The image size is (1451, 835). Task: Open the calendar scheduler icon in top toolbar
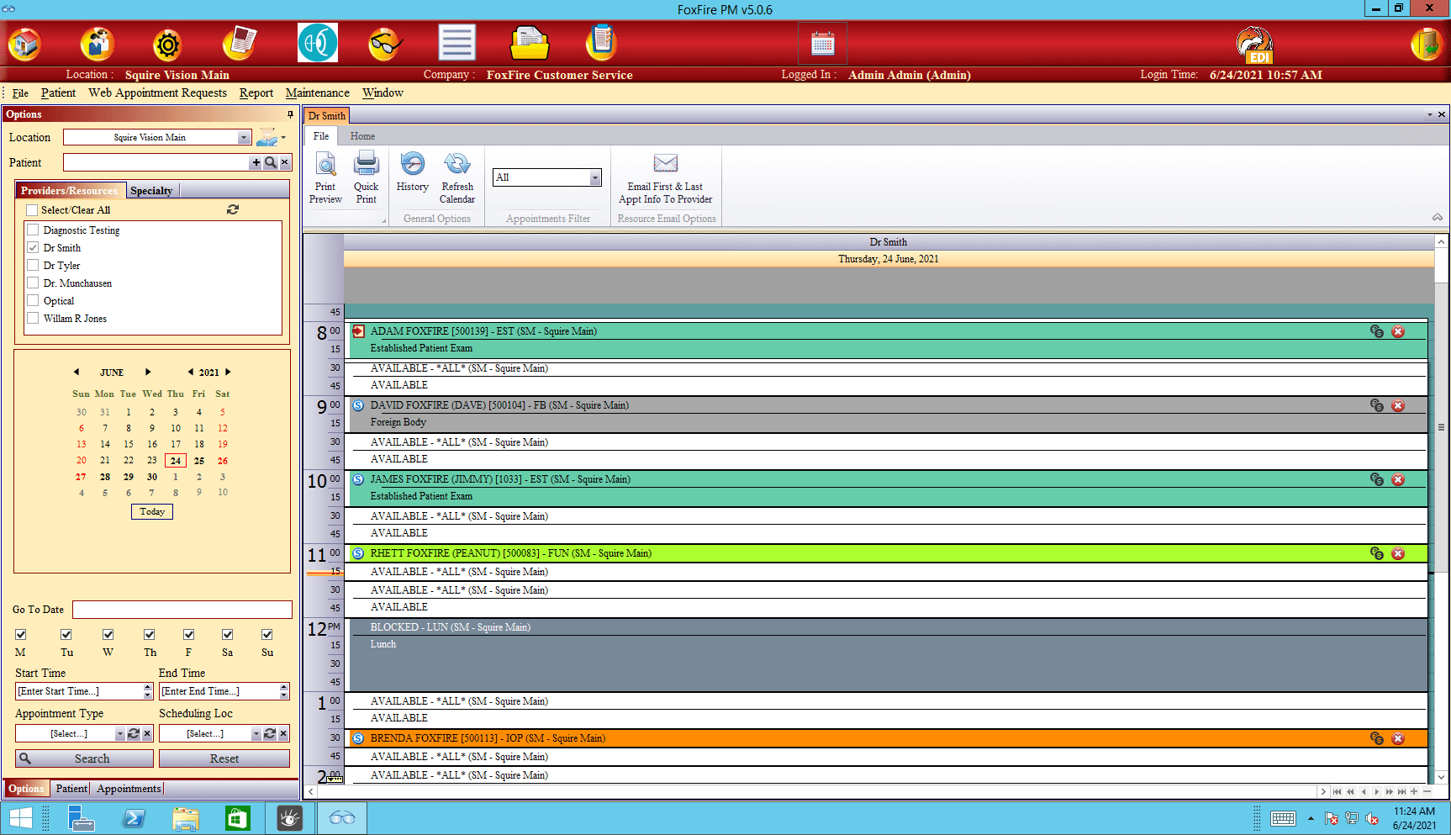[822, 43]
